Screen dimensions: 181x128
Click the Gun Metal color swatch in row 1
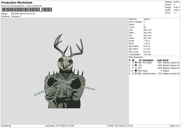pos(136,62)
